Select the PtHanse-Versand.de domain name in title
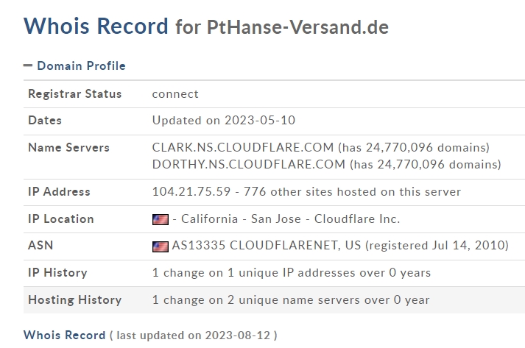525x348 pixels. click(x=297, y=27)
